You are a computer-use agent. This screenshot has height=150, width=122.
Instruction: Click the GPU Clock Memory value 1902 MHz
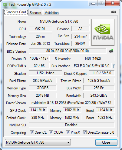(x=72, y=110)
